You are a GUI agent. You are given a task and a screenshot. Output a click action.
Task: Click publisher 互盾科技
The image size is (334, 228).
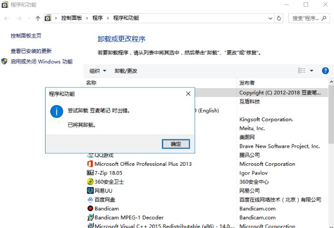(249, 102)
